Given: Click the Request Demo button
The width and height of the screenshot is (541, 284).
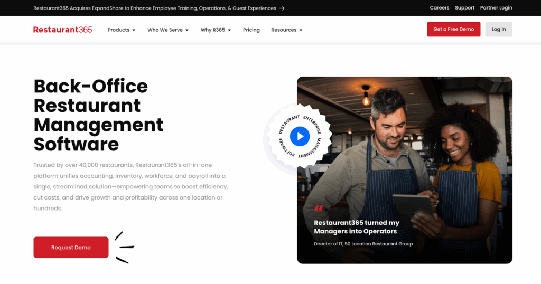Looking at the screenshot, I should (71, 248).
